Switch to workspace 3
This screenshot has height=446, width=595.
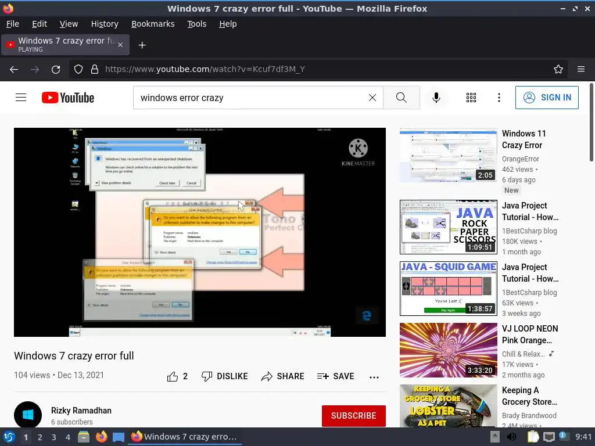click(x=54, y=437)
